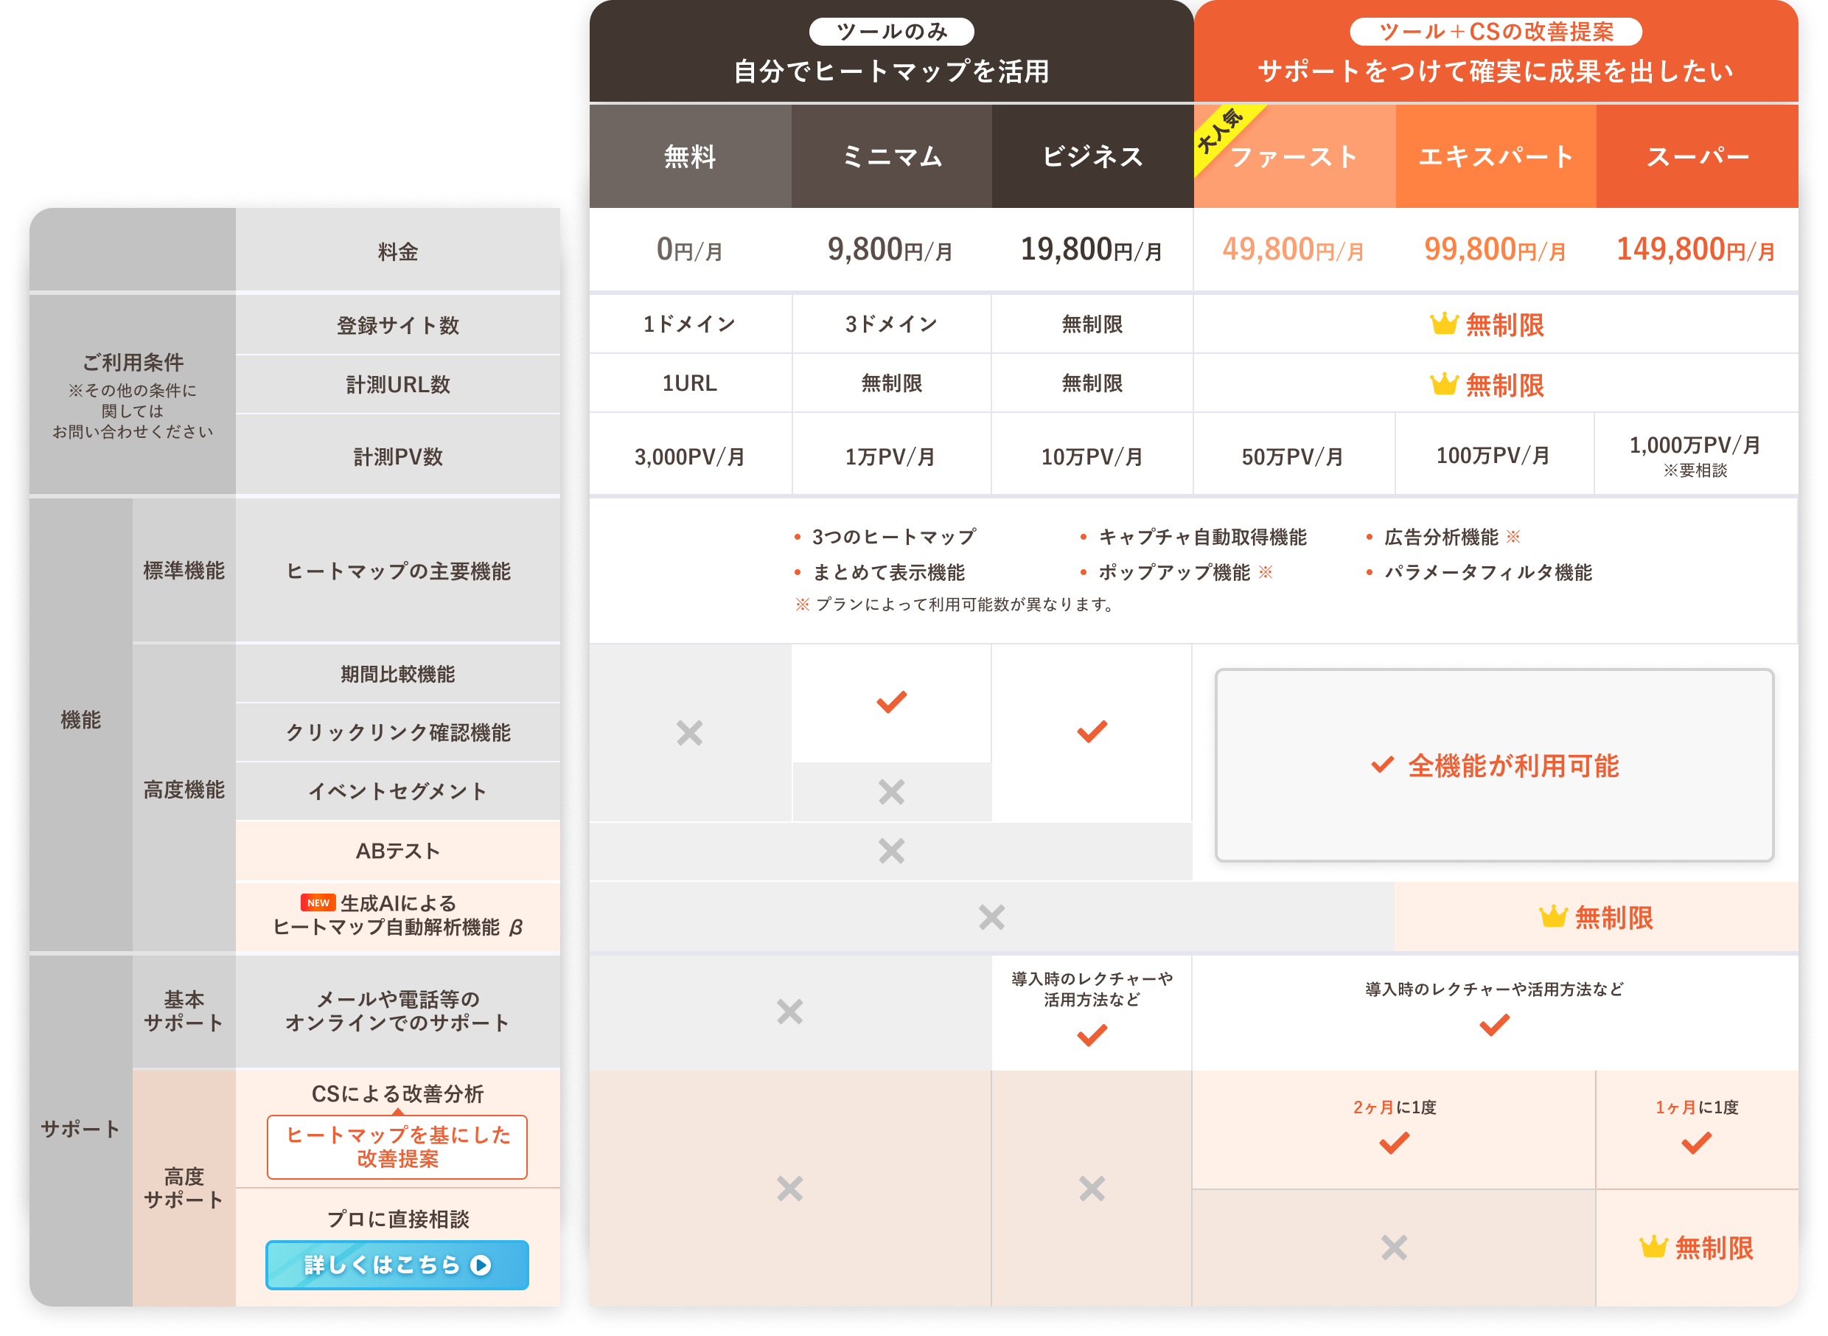Click the 9,800円/月 price
This screenshot has height=1336, width=1828.
click(x=890, y=249)
